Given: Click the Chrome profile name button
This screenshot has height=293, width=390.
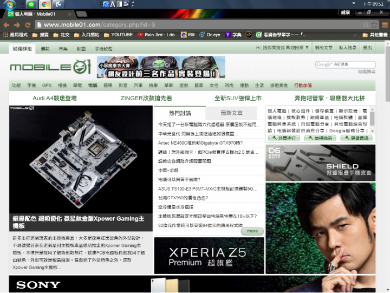Looking at the screenshot, I should pyautogui.click(x=345, y=12).
